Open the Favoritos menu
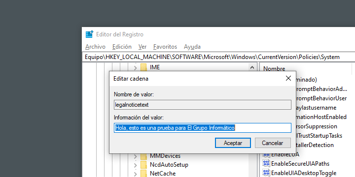Screen dimensions: 355x177 click(x=165, y=47)
